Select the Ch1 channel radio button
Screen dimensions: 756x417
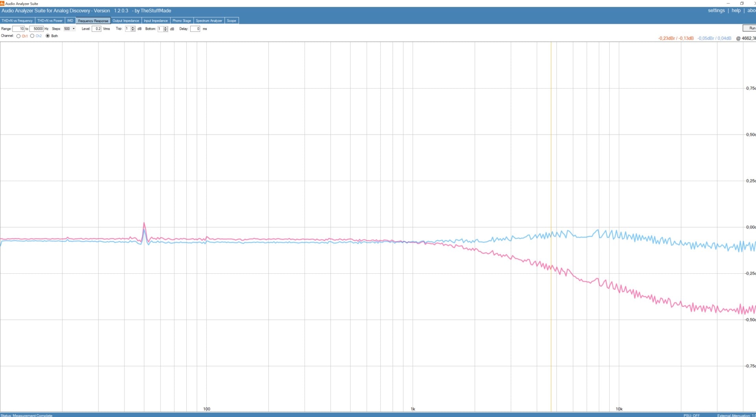(x=19, y=36)
